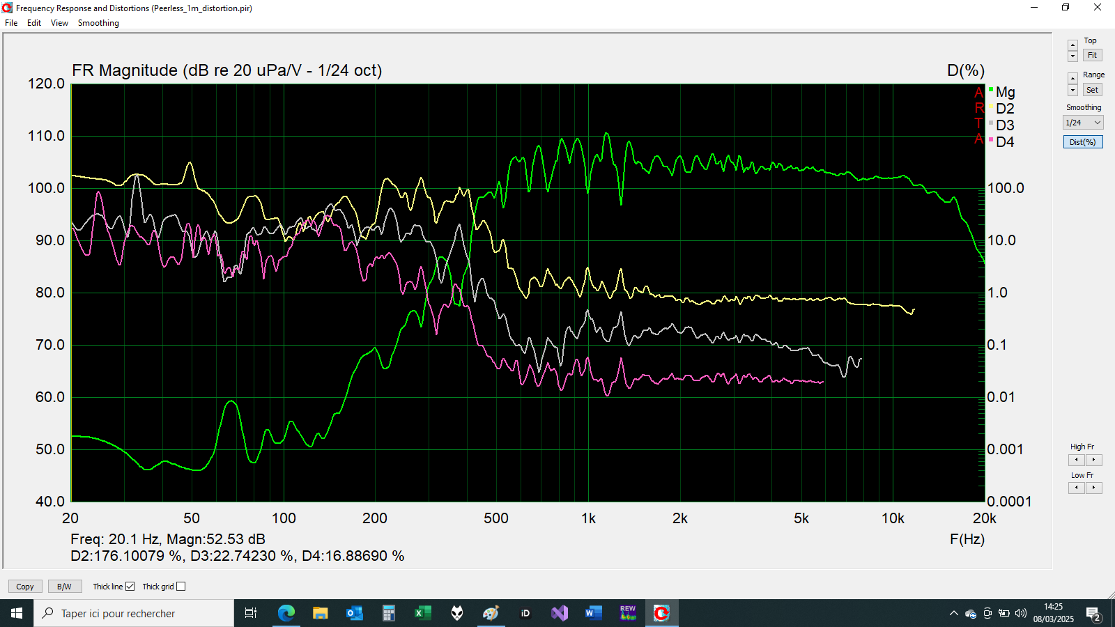Enable the Thick grid checkbox
Image resolution: width=1115 pixels, height=627 pixels.
coord(181,587)
